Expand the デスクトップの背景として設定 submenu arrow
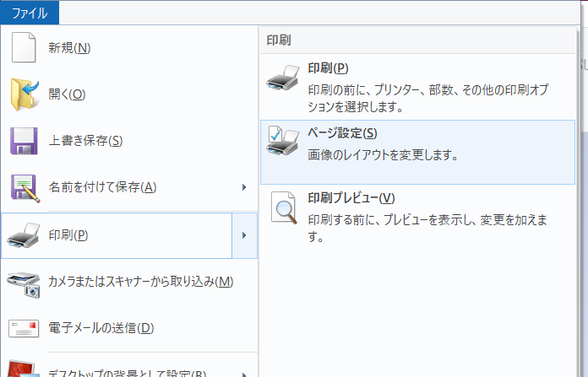Screen dimensions: 588x377 (x=244, y=374)
